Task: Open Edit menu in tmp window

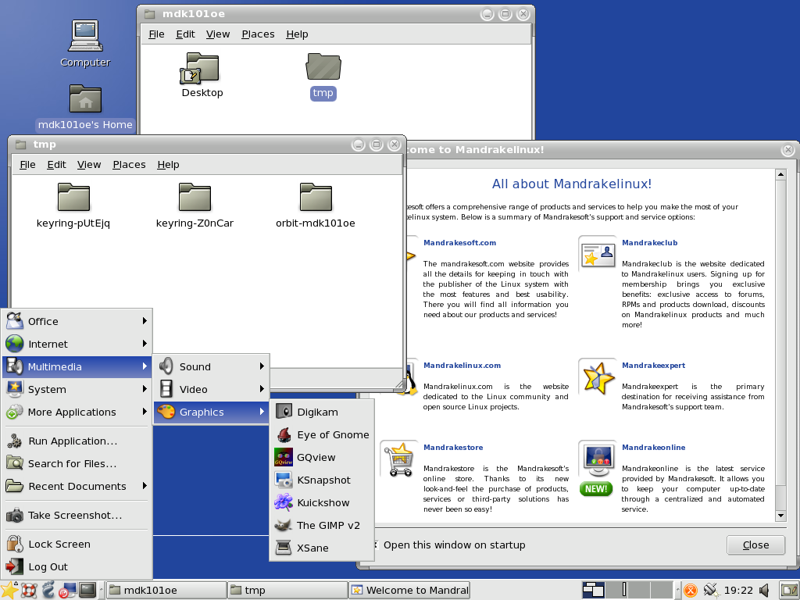Action: pos(56,165)
